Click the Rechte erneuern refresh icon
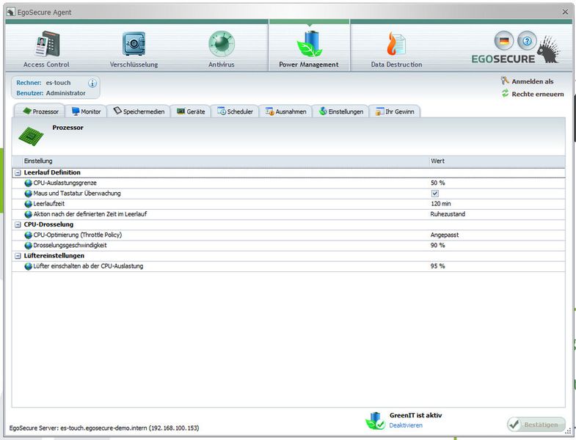The height and width of the screenshot is (440, 576). pyautogui.click(x=505, y=93)
